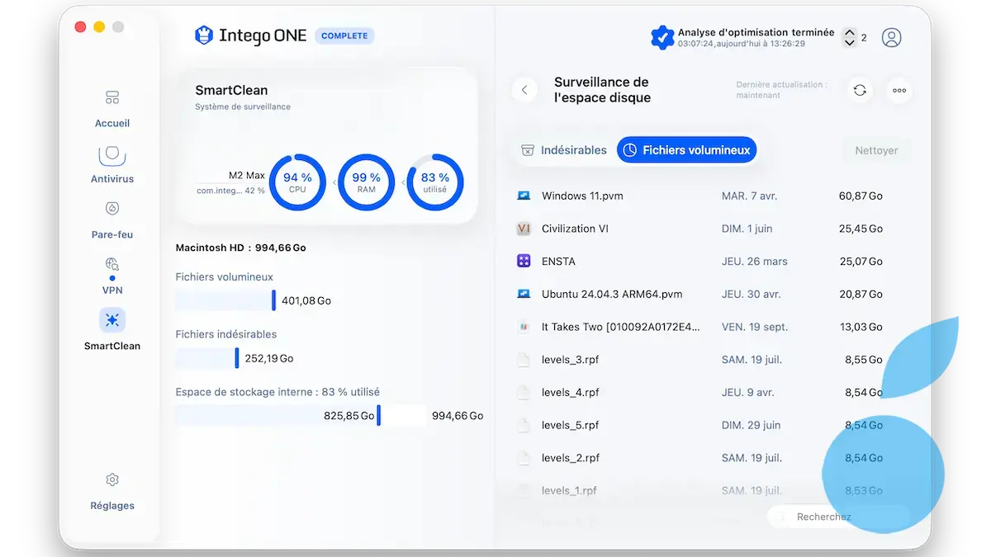Click the Macintosh HD : 994,66 Go label
The image size is (991, 557).
coord(241,248)
